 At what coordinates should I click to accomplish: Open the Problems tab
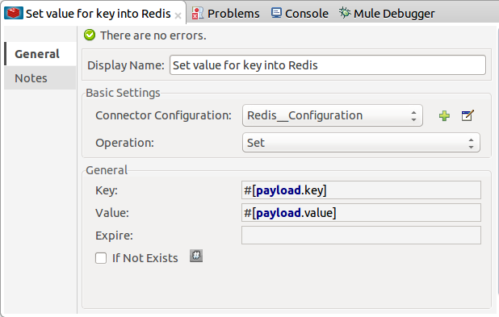(x=233, y=14)
